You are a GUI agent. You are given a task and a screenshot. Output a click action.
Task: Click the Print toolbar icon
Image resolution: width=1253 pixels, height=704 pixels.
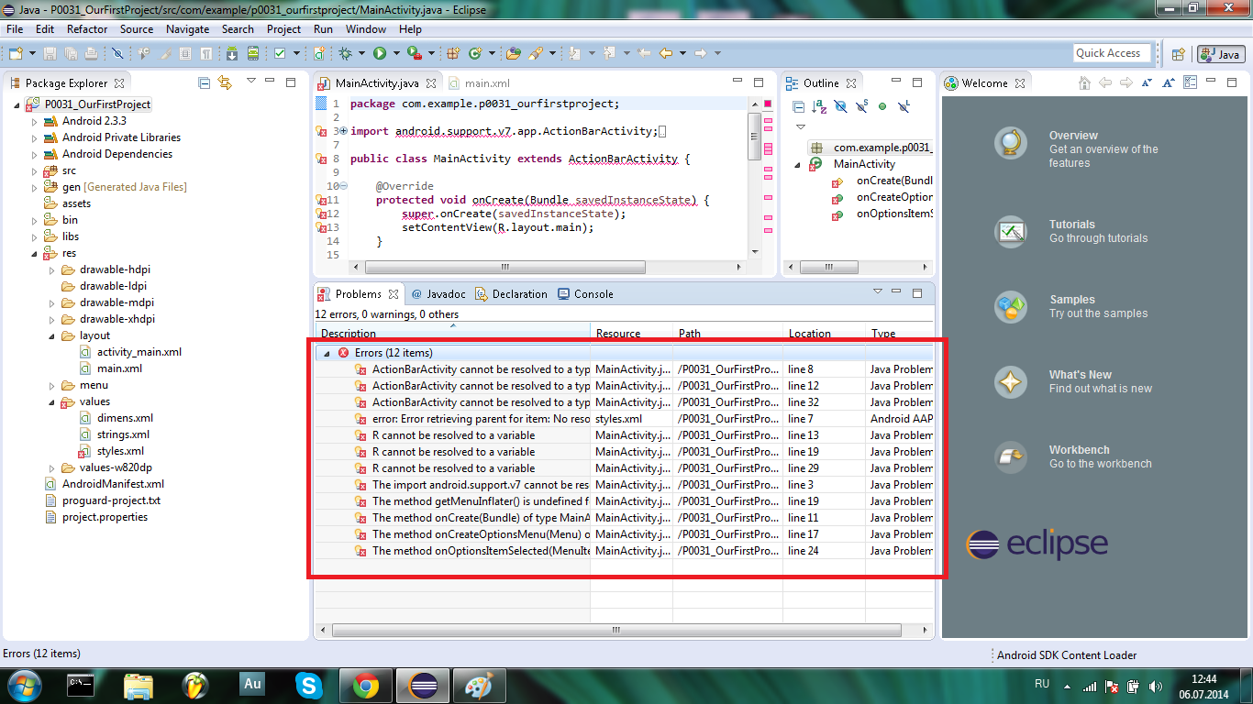[91, 53]
